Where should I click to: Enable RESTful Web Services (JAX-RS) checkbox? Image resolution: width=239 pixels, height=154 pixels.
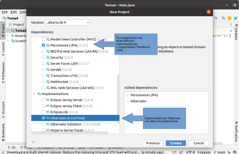click(43, 51)
